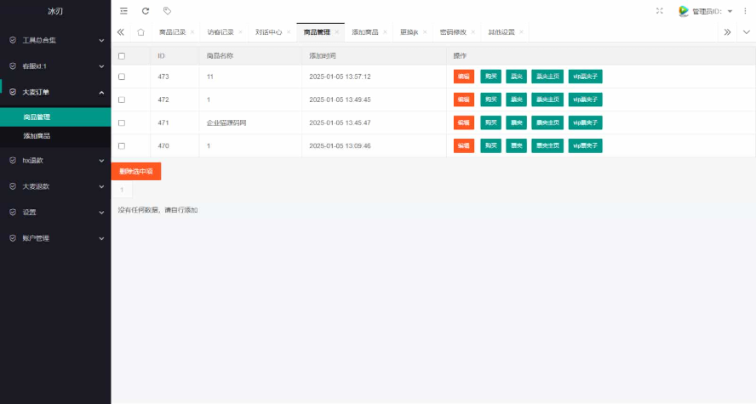Select the checkbox for row ID 473
The image size is (756, 404).
pyautogui.click(x=122, y=77)
